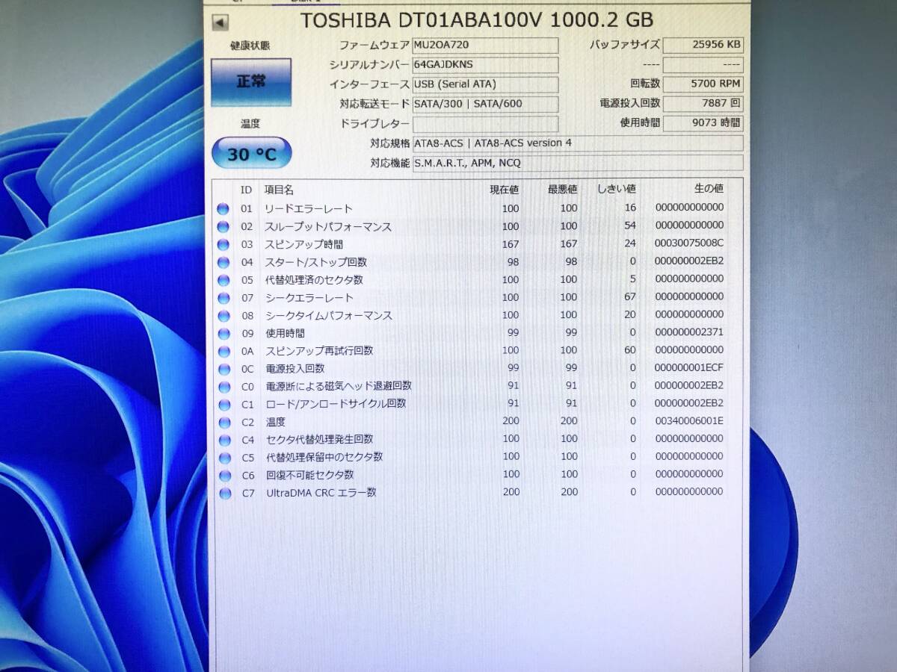Click the 最悪値 column header
The width and height of the screenshot is (897, 672).
[x=562, y=190]
